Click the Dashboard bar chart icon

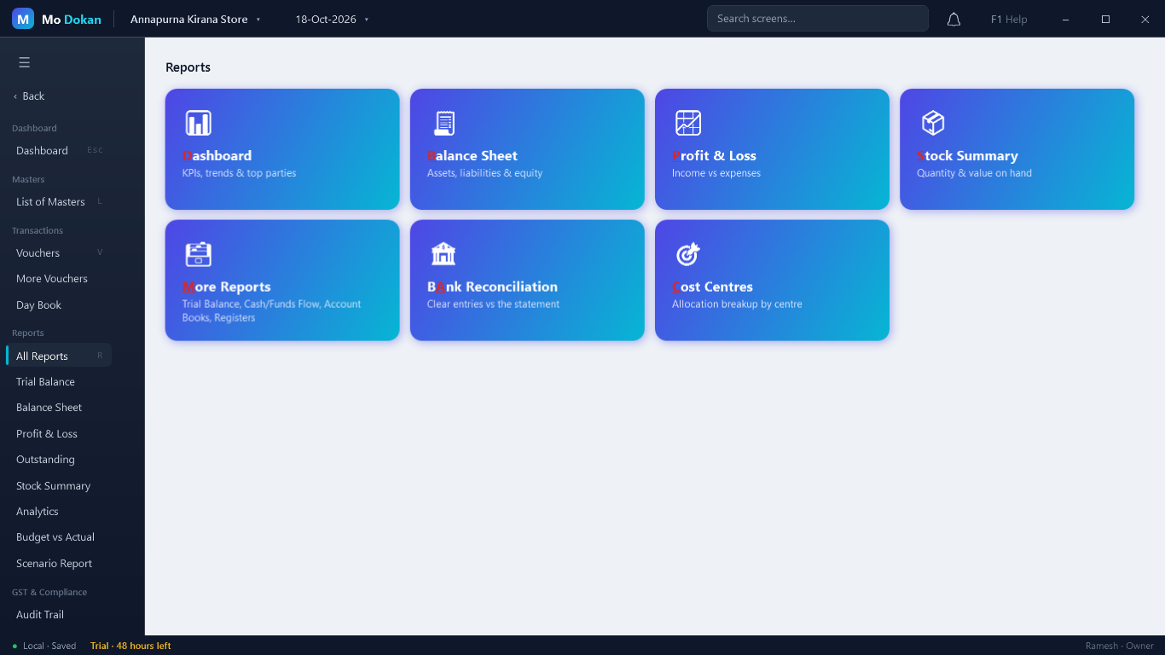[x=198, y=123]
